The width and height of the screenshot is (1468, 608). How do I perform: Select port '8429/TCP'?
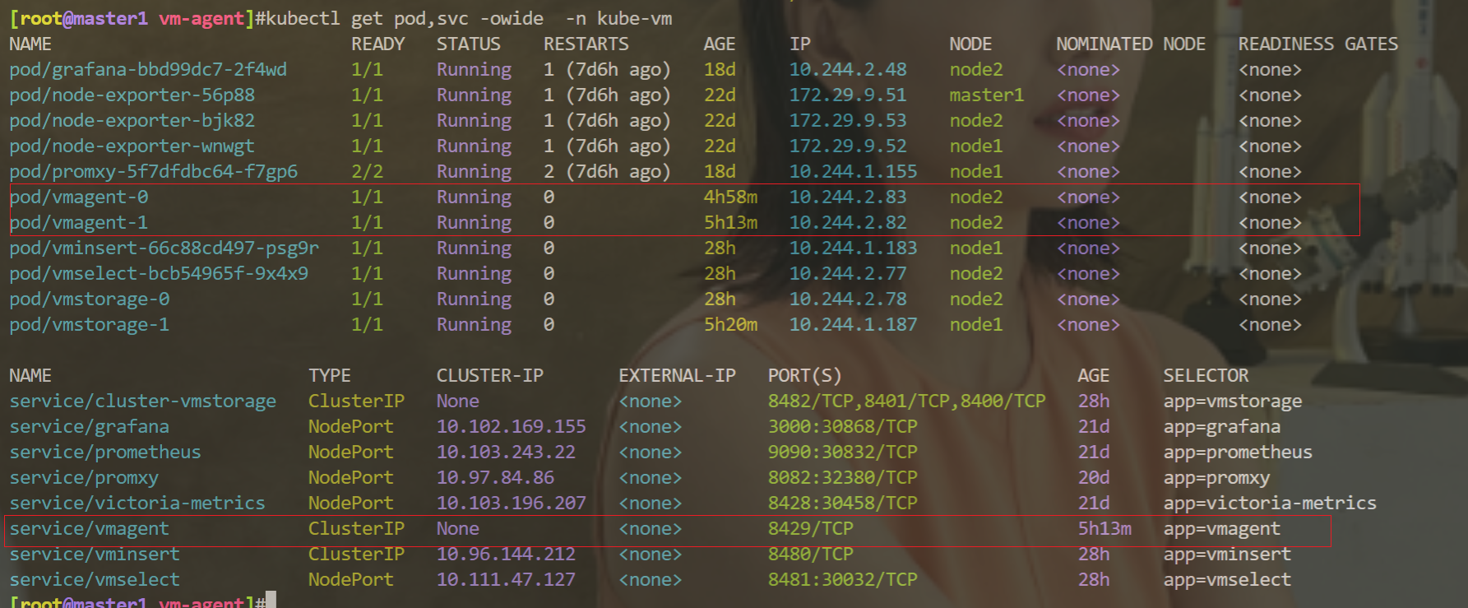tap(811, 529)
